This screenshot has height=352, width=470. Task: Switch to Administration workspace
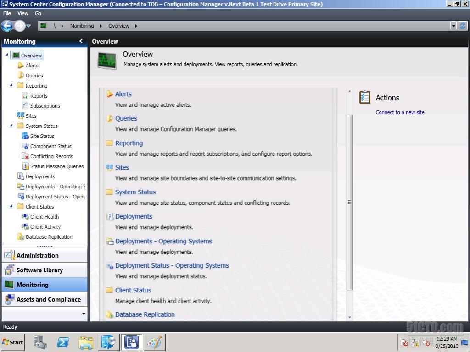click(x=45, y=255)
